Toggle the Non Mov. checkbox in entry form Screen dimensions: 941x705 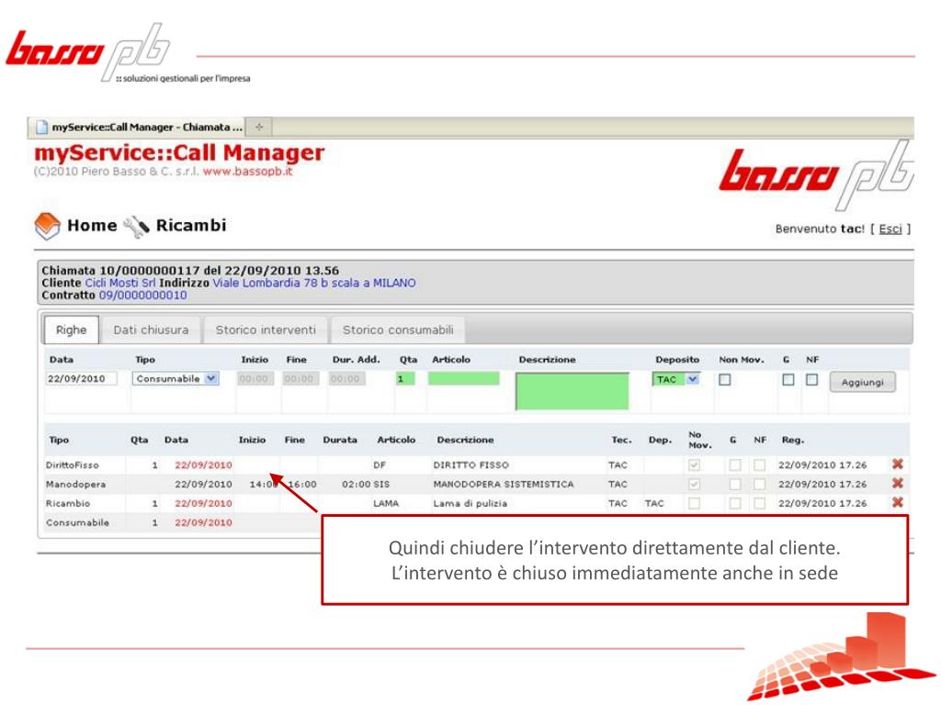(x=725, y=379)
